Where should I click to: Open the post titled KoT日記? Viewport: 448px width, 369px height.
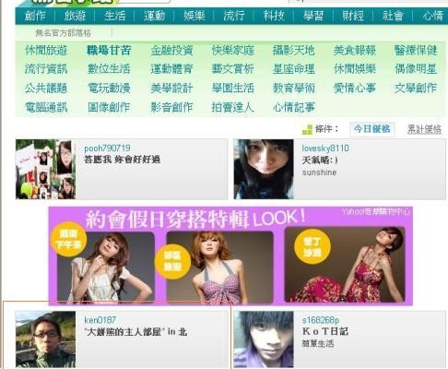pyautogui.click(x=325, y=331)
